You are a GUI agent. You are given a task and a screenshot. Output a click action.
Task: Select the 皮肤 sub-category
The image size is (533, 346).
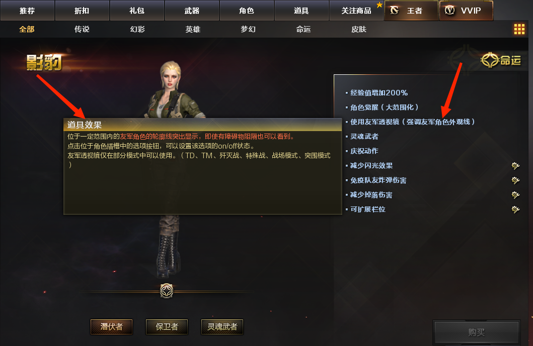(x=359, y=29)
